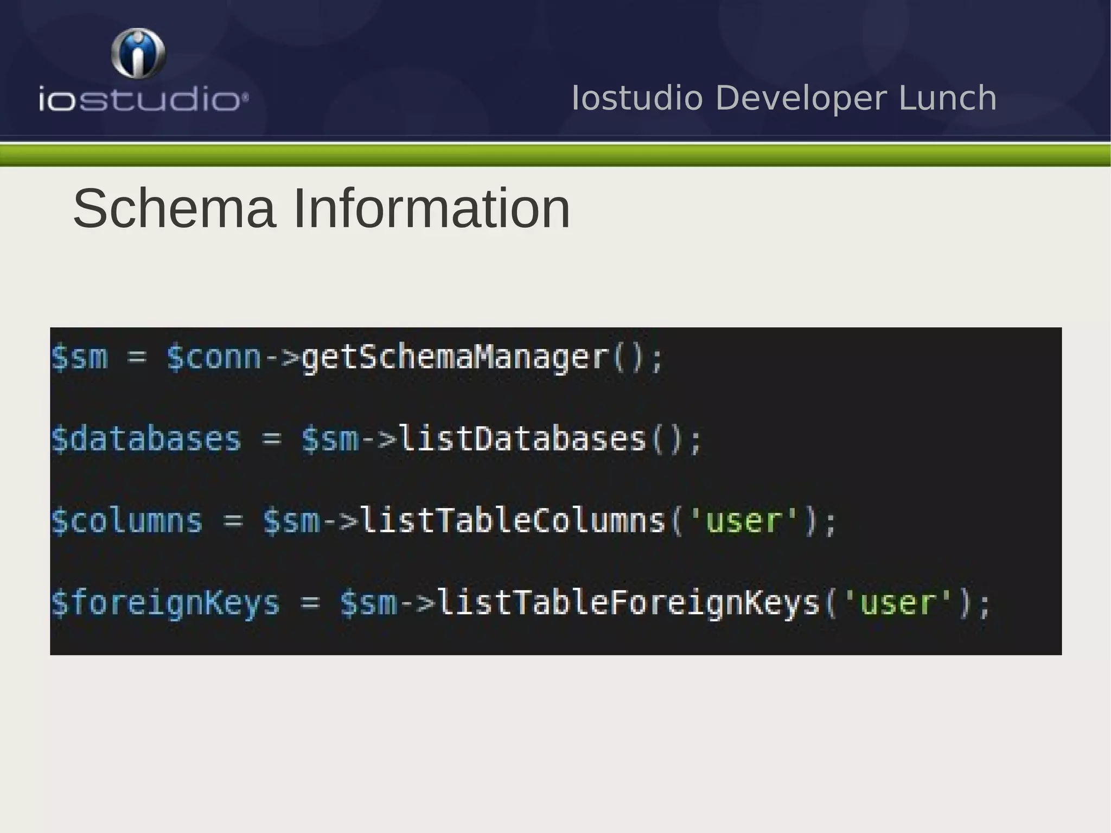
Task: Select the 'Iostudio Developer Lunch' header text
Action: tap(784, 98)
